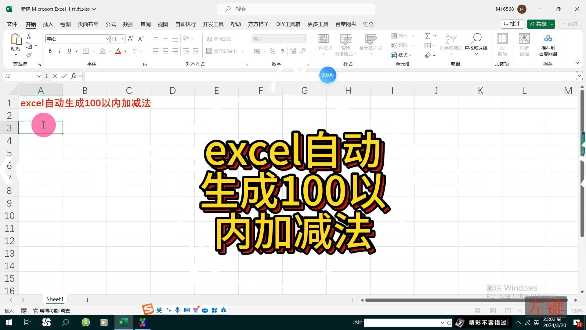586x330 pixels.
Task: Click the 批注 comments button
Action: pyautogui.click(x=512, y=24)
